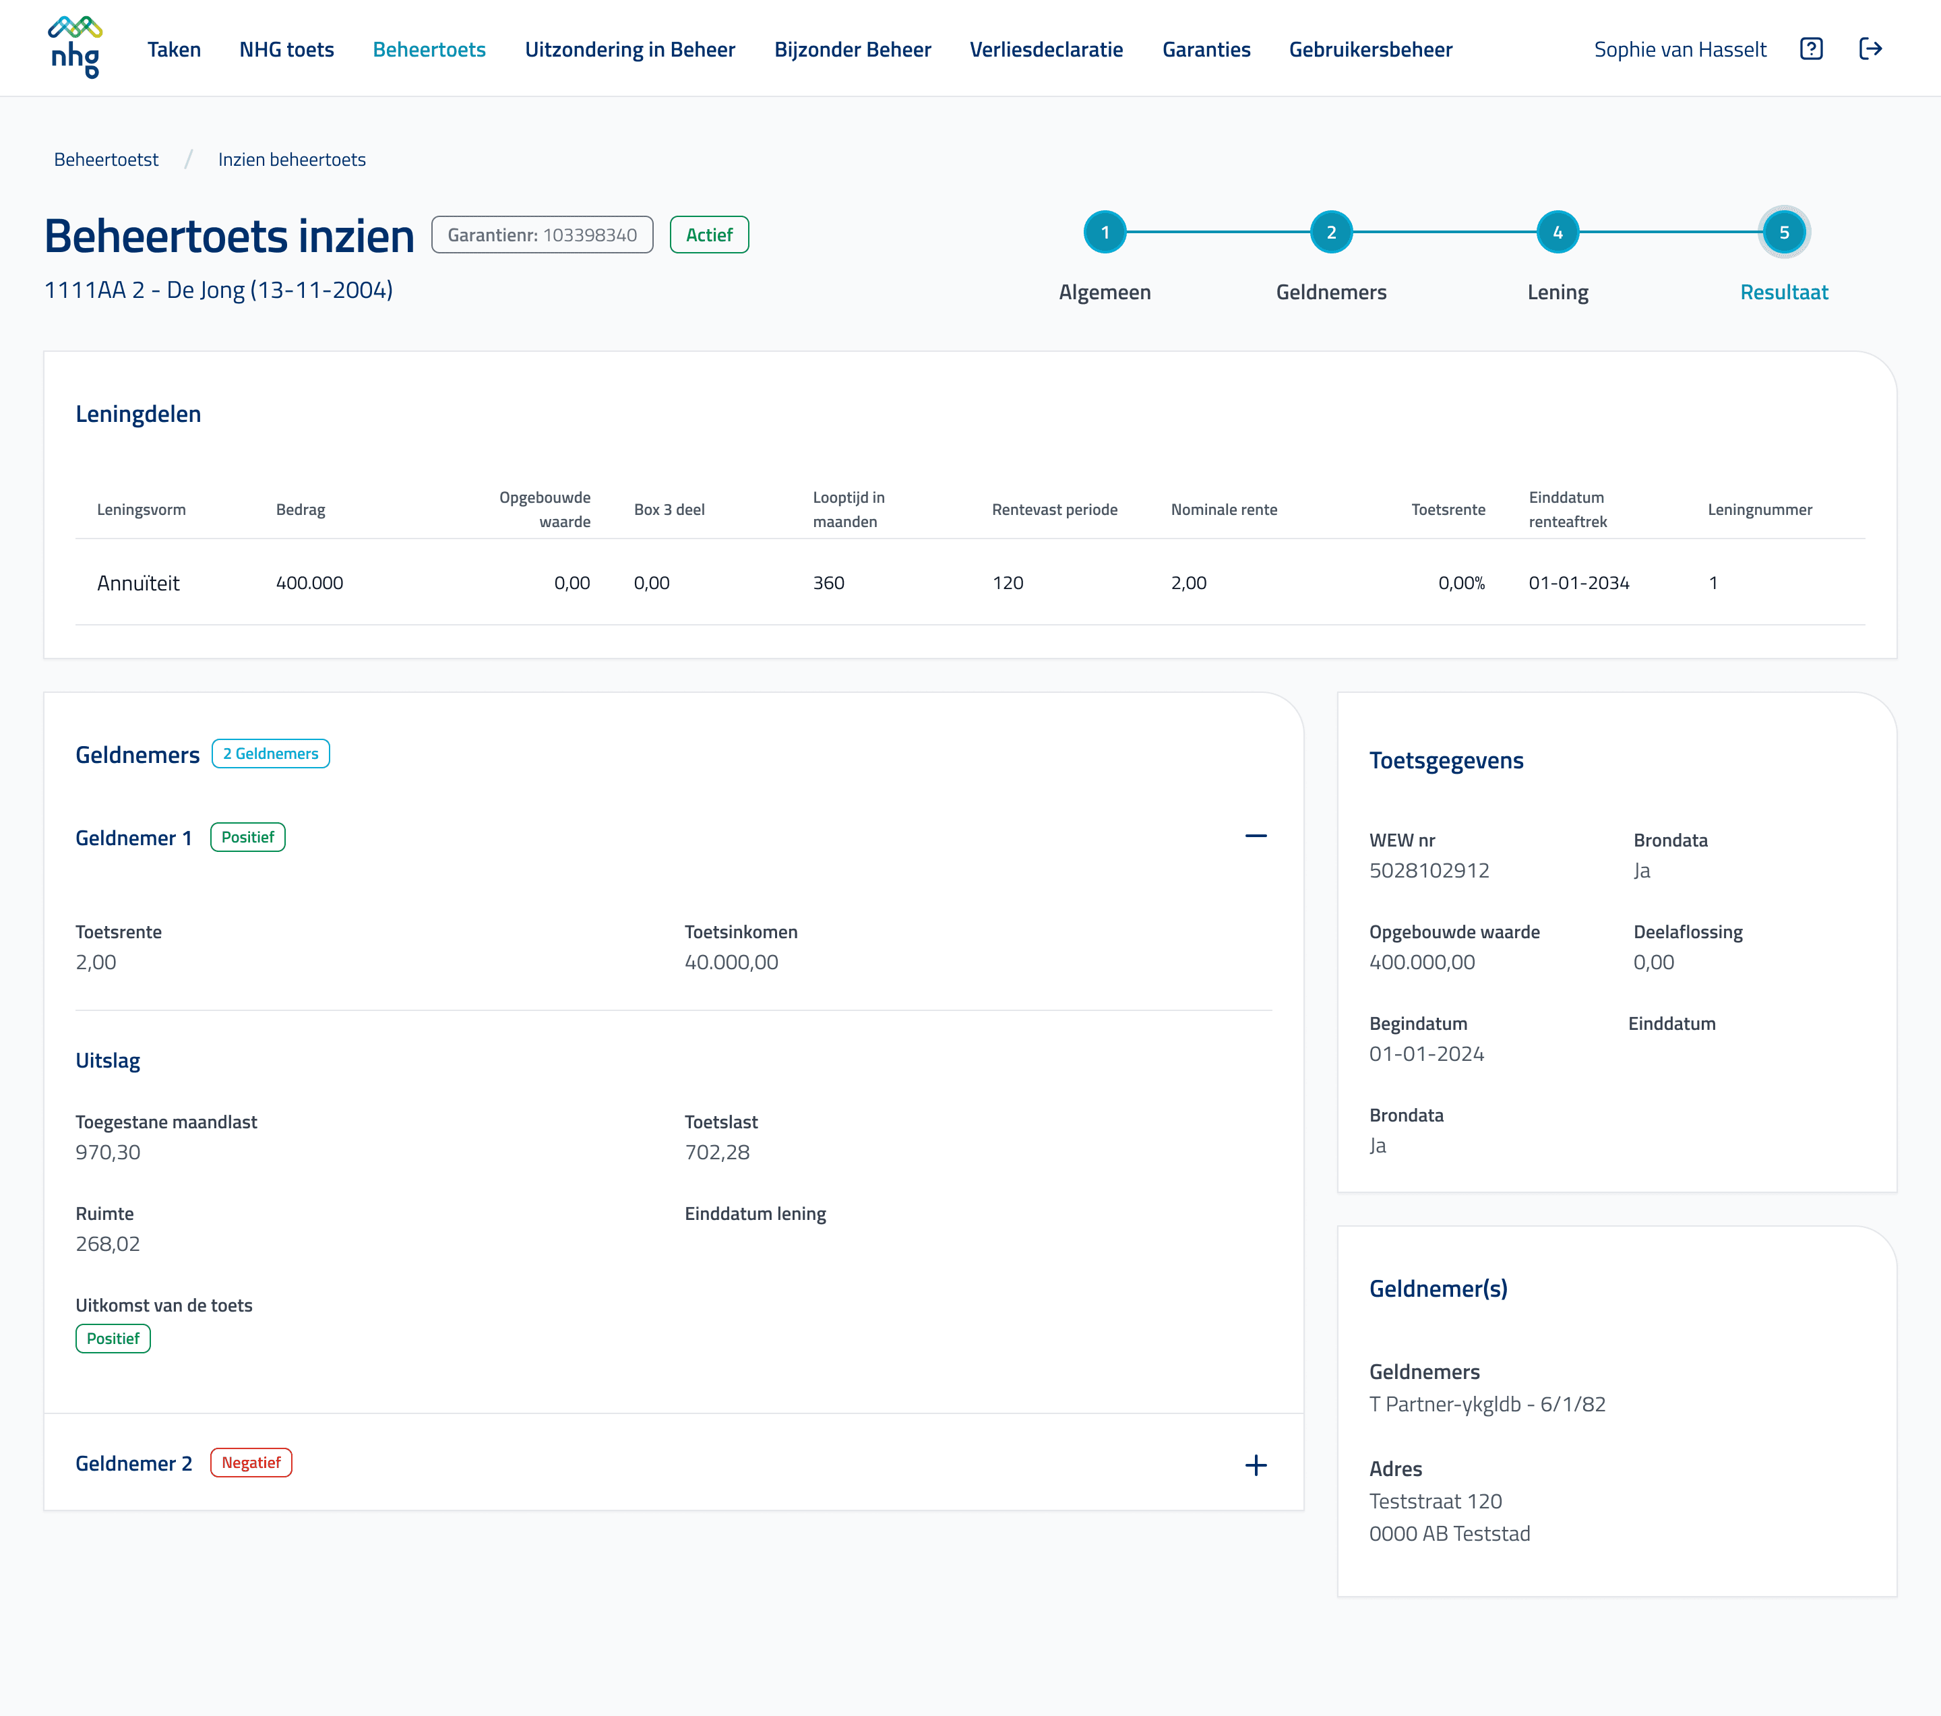Go to step 2 Geldnemers circle
Screen dimensions: 1941x1716
(1330, 233)
